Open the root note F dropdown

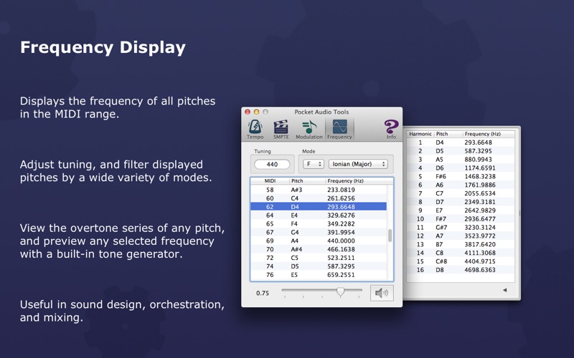tap(314, 164)
